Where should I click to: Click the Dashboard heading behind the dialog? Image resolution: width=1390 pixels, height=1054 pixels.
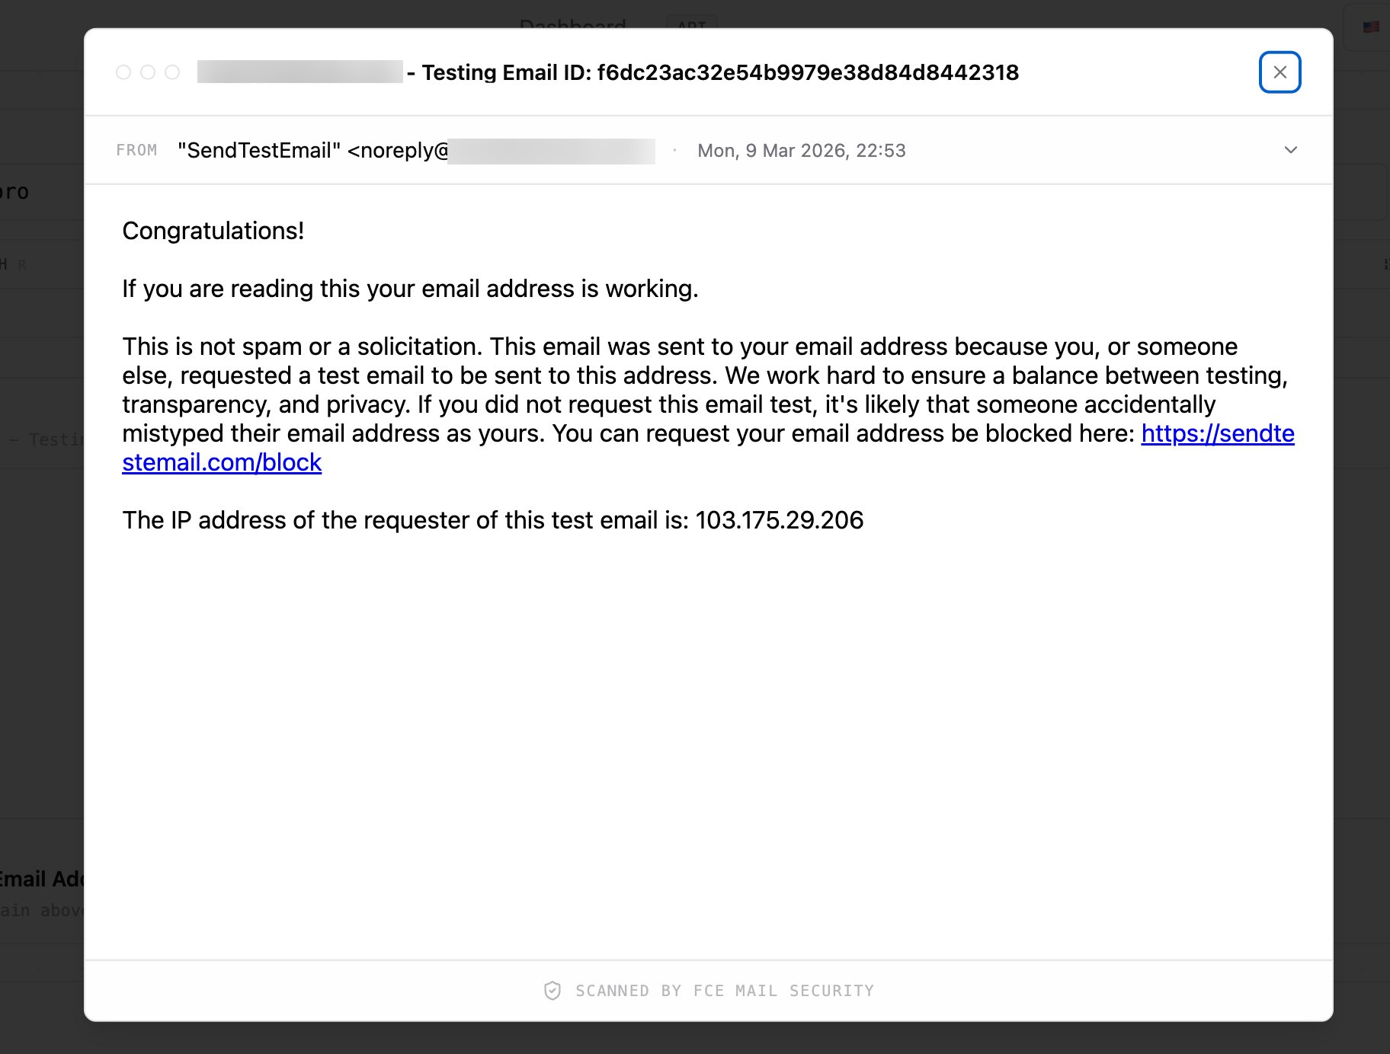coord(572,23)
